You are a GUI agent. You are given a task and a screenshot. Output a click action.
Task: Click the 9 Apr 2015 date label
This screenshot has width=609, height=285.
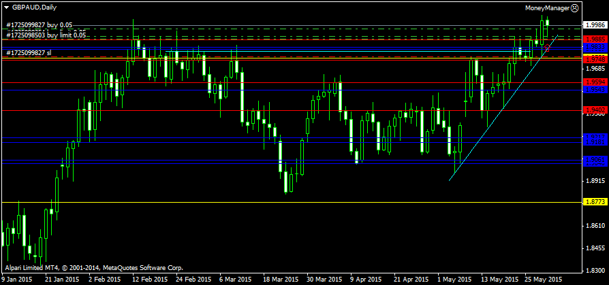366,279
